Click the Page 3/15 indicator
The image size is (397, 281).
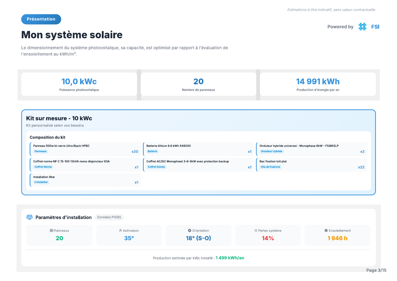(x=376, y=270)
